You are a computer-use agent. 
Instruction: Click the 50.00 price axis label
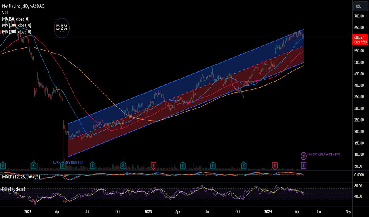click(358, 166)
